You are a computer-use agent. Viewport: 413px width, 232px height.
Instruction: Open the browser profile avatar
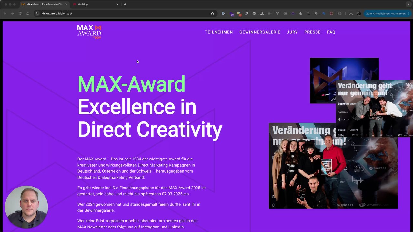point(359,14)
